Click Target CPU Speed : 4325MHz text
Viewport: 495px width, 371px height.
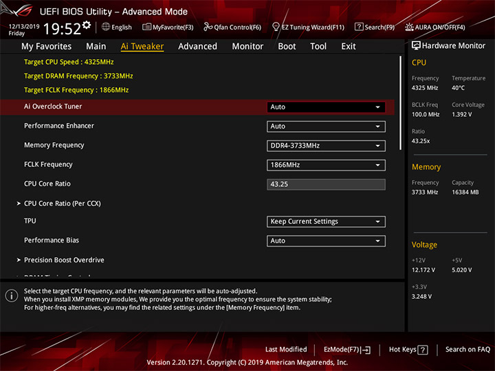point(69,62)
